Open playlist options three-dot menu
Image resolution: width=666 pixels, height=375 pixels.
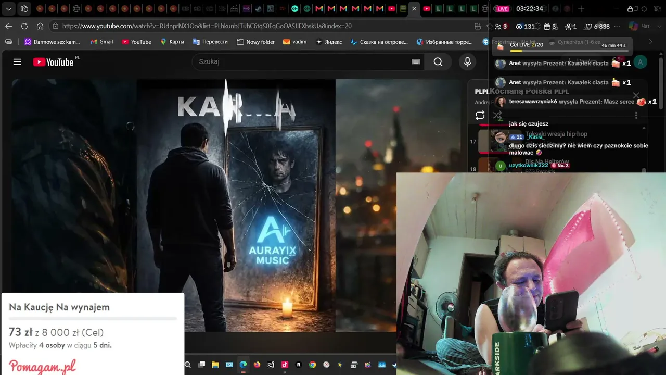pyautogui.click(x=636, y=115)
